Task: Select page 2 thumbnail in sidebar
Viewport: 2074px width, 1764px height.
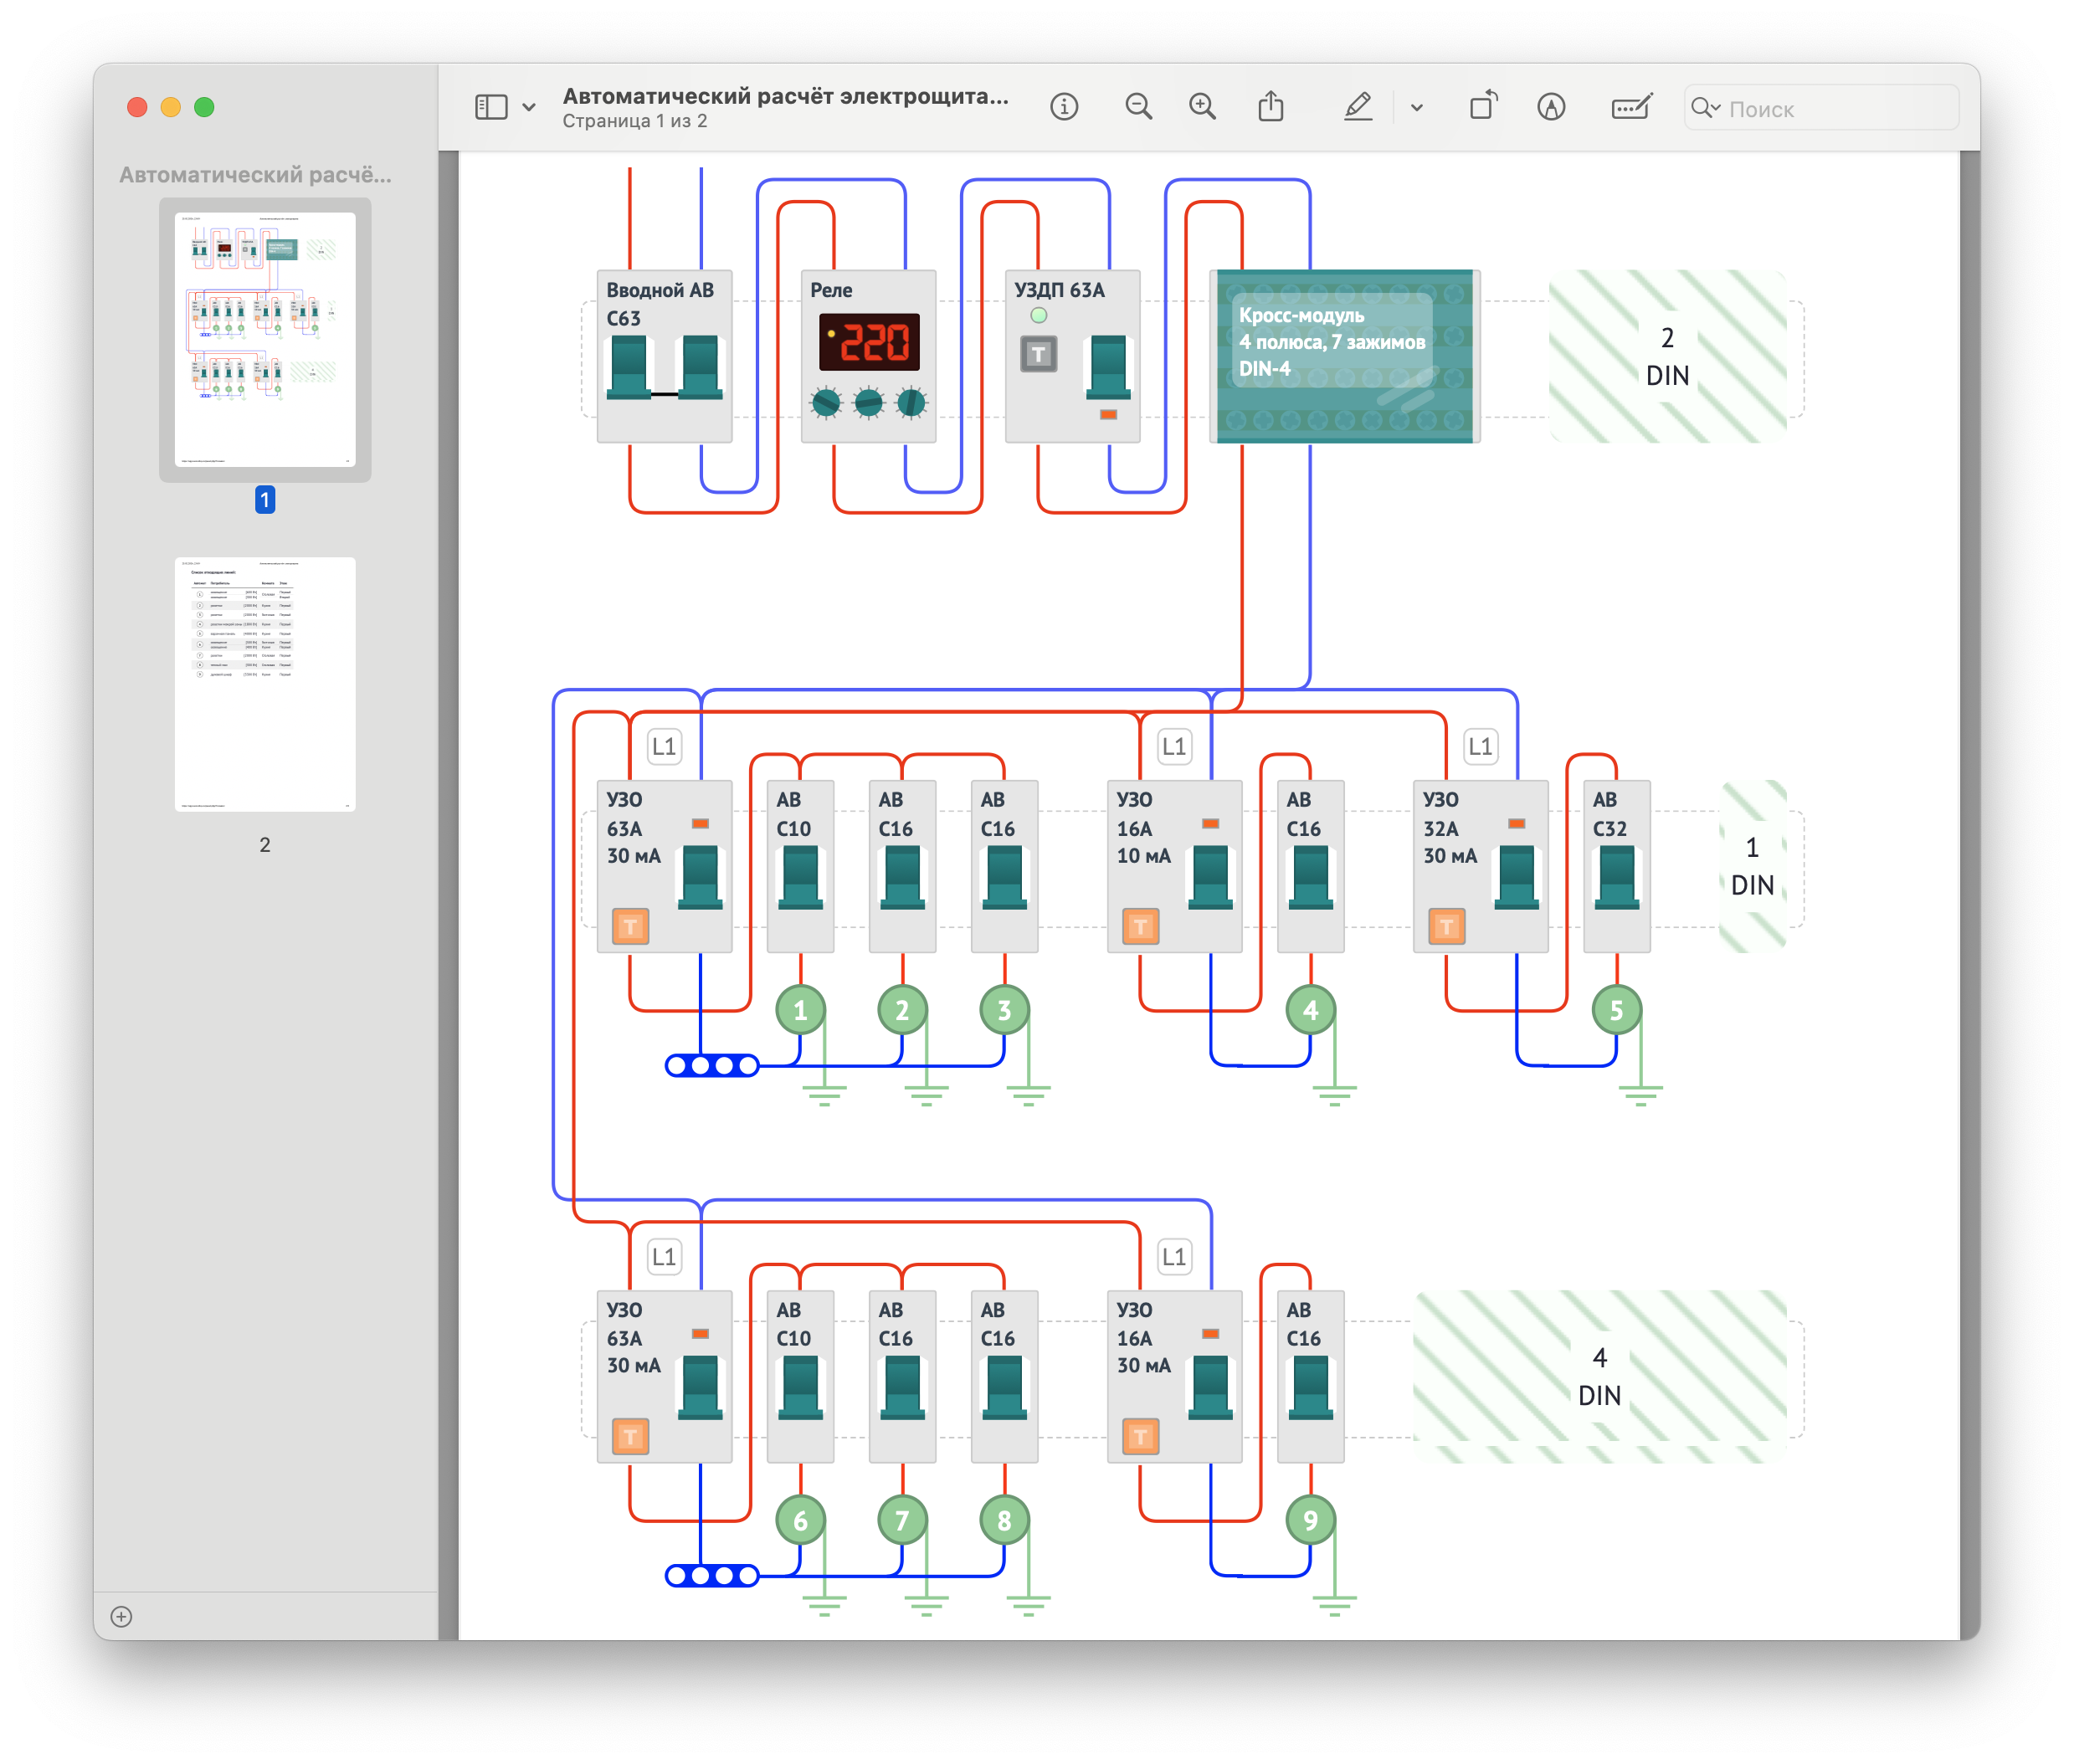Action: pyautogui.click(x=265, y=684)
